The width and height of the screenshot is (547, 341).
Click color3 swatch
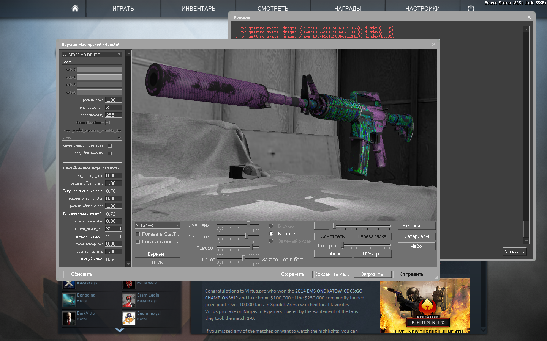[x=100, y=92]
